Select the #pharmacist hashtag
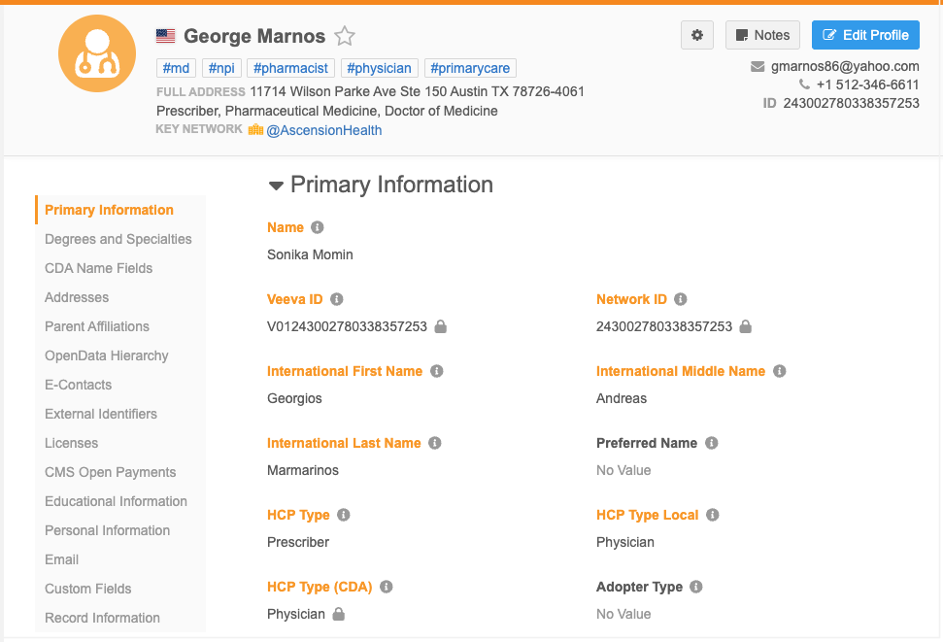The width and height of the screenshot is (943, 642). [291, 68]
